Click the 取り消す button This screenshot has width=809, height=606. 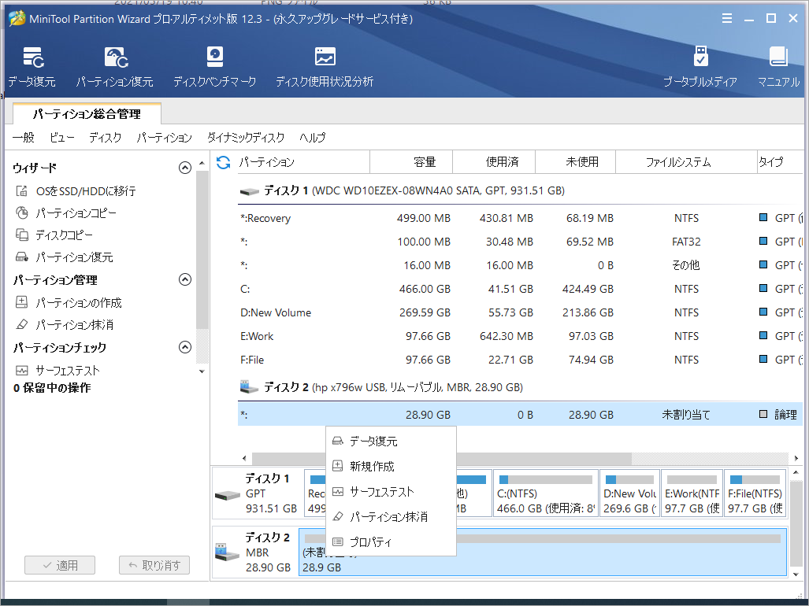(x=154, y=564)
